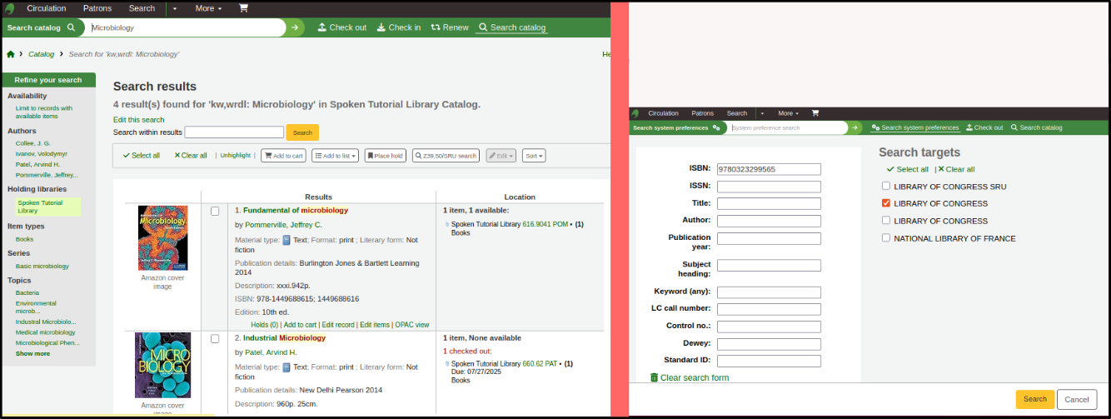Expand the Add to list dropdown
The width and height of the screenshot is (1111, 419).
336,156
